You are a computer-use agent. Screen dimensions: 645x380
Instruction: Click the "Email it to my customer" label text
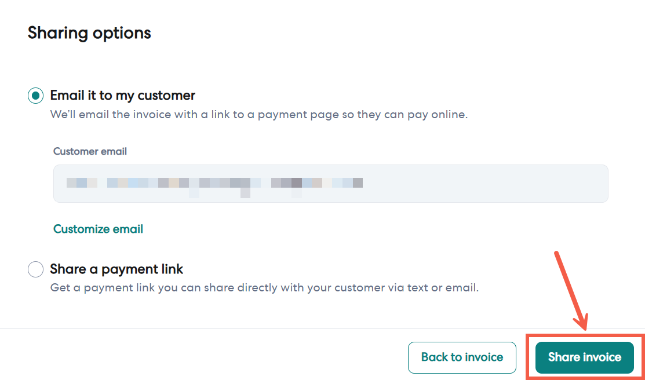coord(123,96)
